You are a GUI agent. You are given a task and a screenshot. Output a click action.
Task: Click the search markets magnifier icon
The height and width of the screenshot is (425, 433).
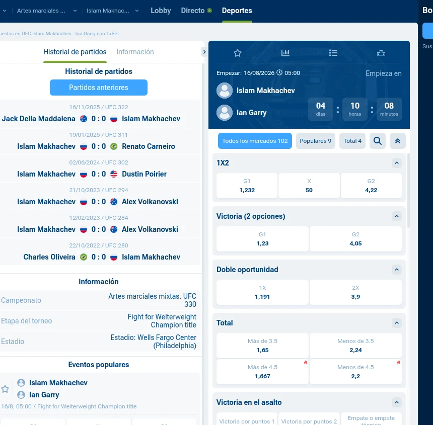pyautogui.click(x=378, y=141)
